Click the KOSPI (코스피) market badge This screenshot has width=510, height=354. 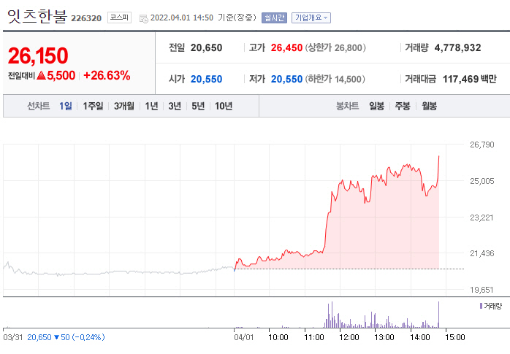click(119, 18)
